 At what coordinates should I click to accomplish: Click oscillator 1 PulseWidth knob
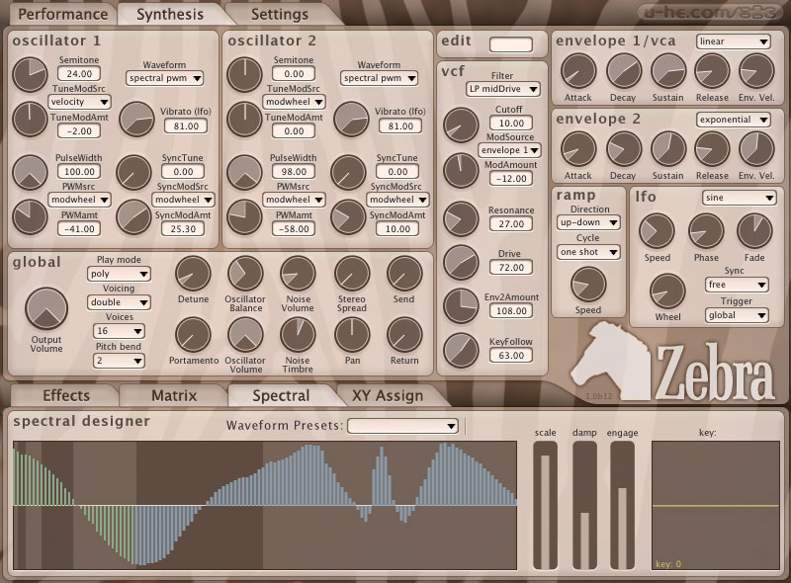click(30, 173)
